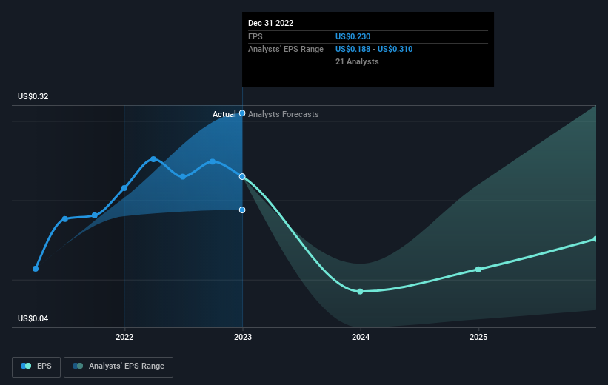Select the EPS point at start of 2022

pyautogui.click(x=124, y=189)
